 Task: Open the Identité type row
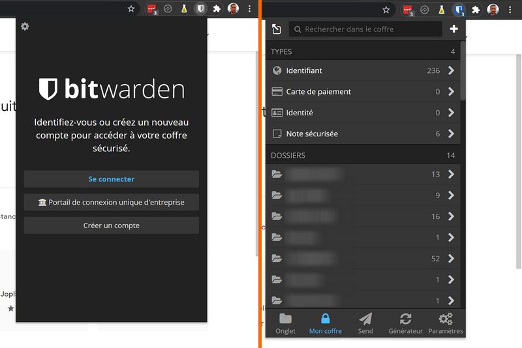(x=363, y=113)
